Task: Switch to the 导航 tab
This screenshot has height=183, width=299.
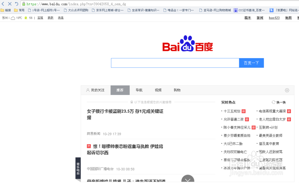Action: click(x=139, y=90)
